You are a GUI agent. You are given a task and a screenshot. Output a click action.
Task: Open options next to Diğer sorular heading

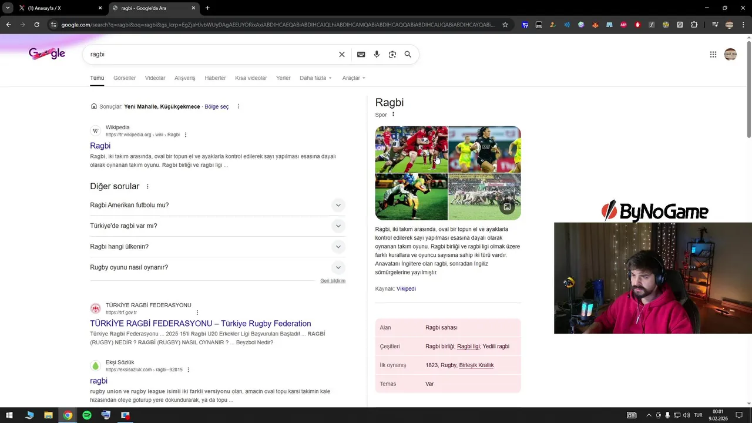tap(147, 186)
